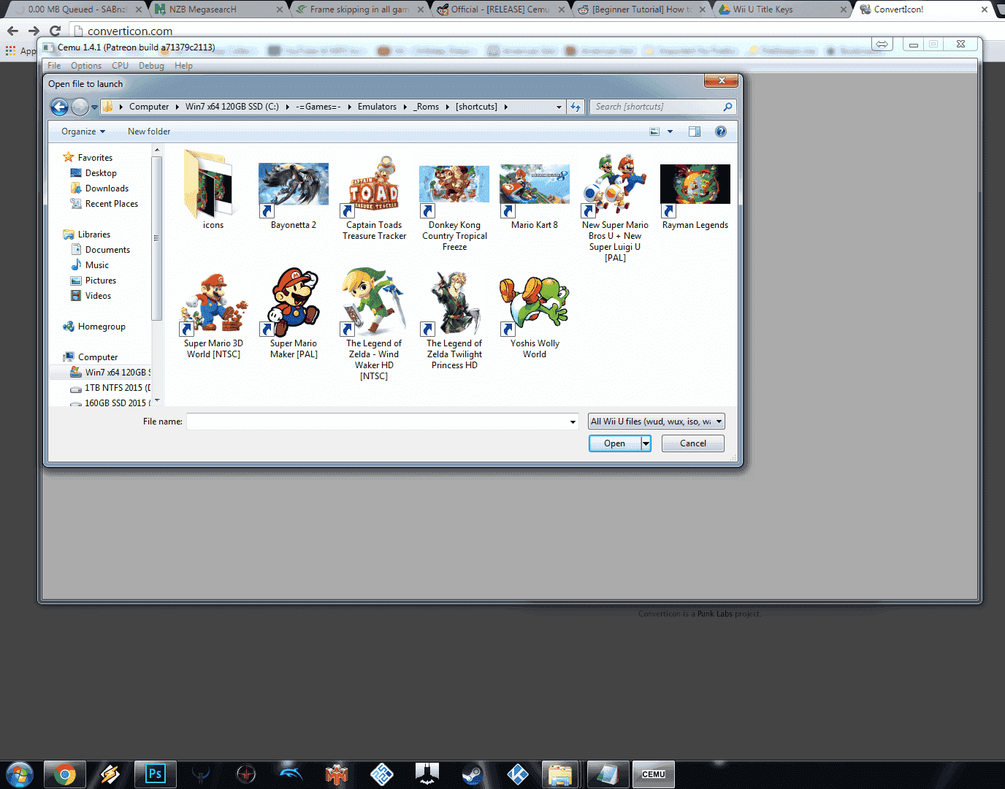
Task: Expand the Open button split arrow
Action: [646, 443]
